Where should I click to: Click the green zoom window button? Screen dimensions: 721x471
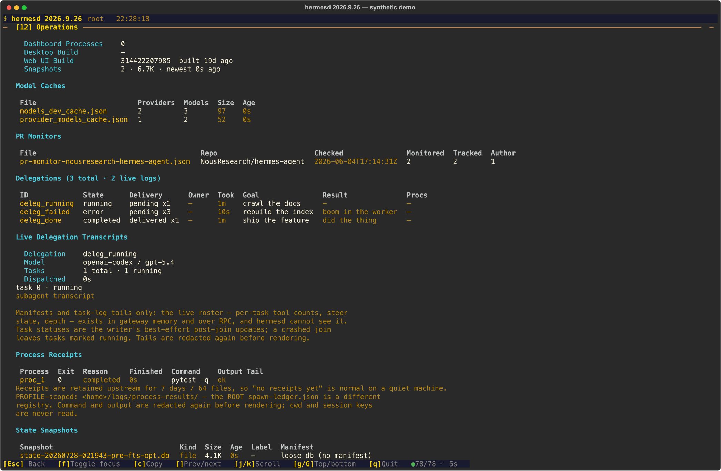pyautogui.click(x=24, y=7)
